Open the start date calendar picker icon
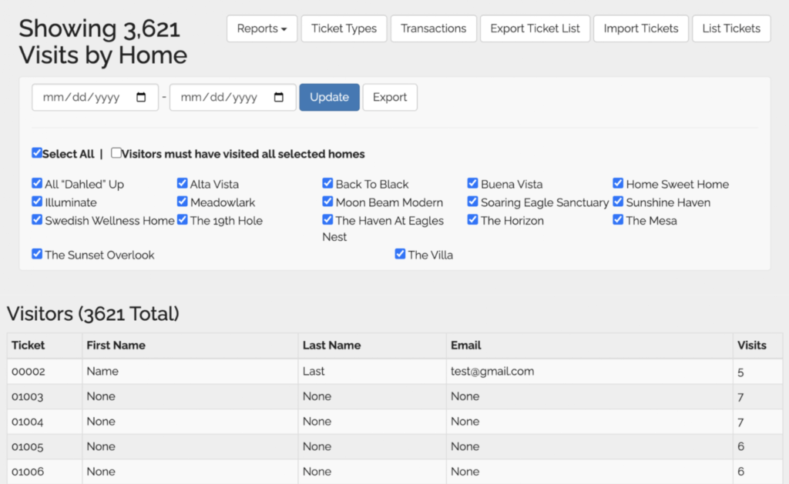This screenshot has width=789, height=484. click(x=141, y=98)
